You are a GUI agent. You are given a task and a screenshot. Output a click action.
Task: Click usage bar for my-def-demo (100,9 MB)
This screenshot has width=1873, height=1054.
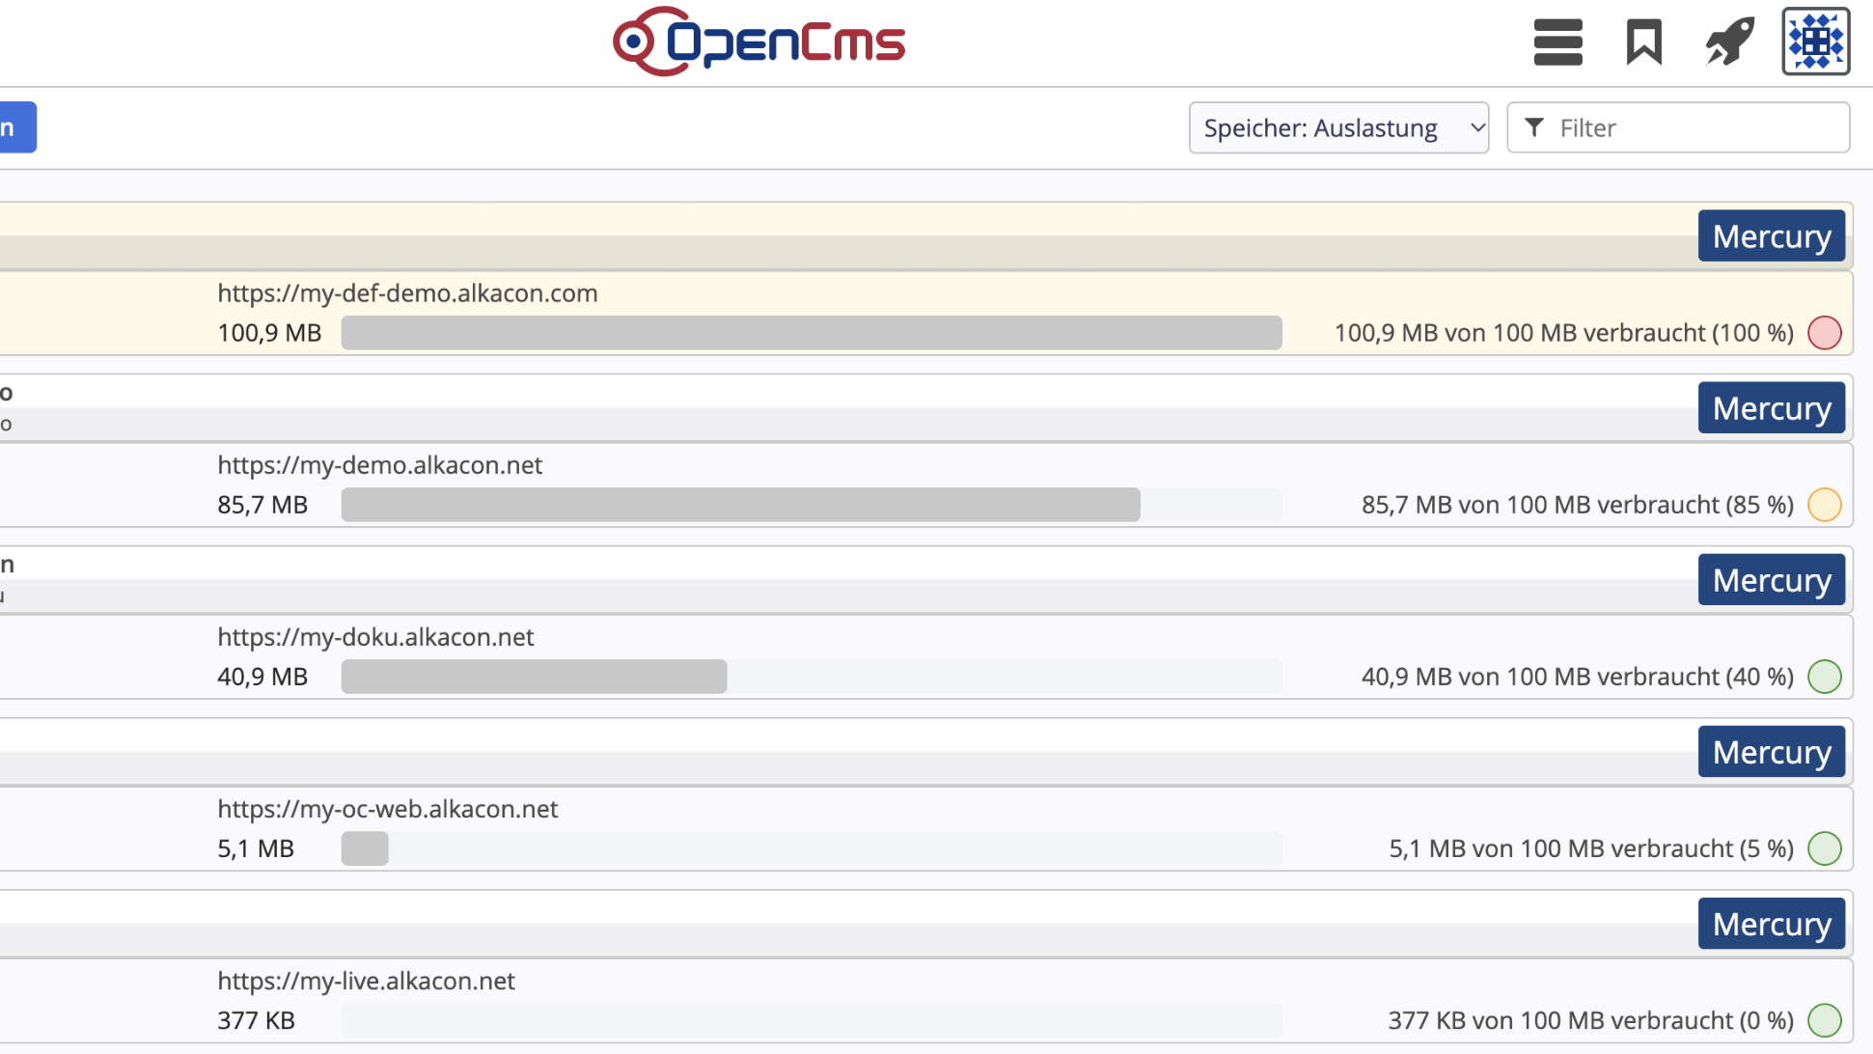pyautogui.click(x=812, y=333)
